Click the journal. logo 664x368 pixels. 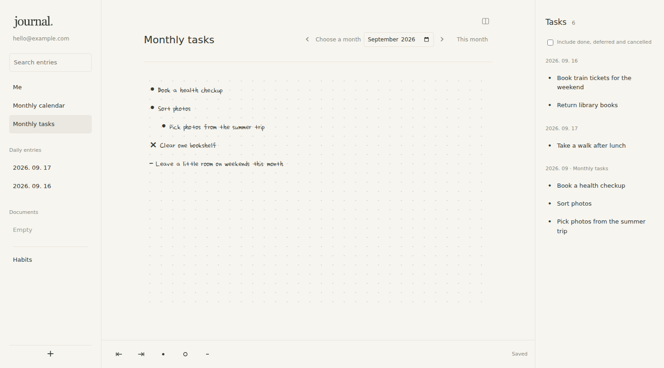coord(33,22)
